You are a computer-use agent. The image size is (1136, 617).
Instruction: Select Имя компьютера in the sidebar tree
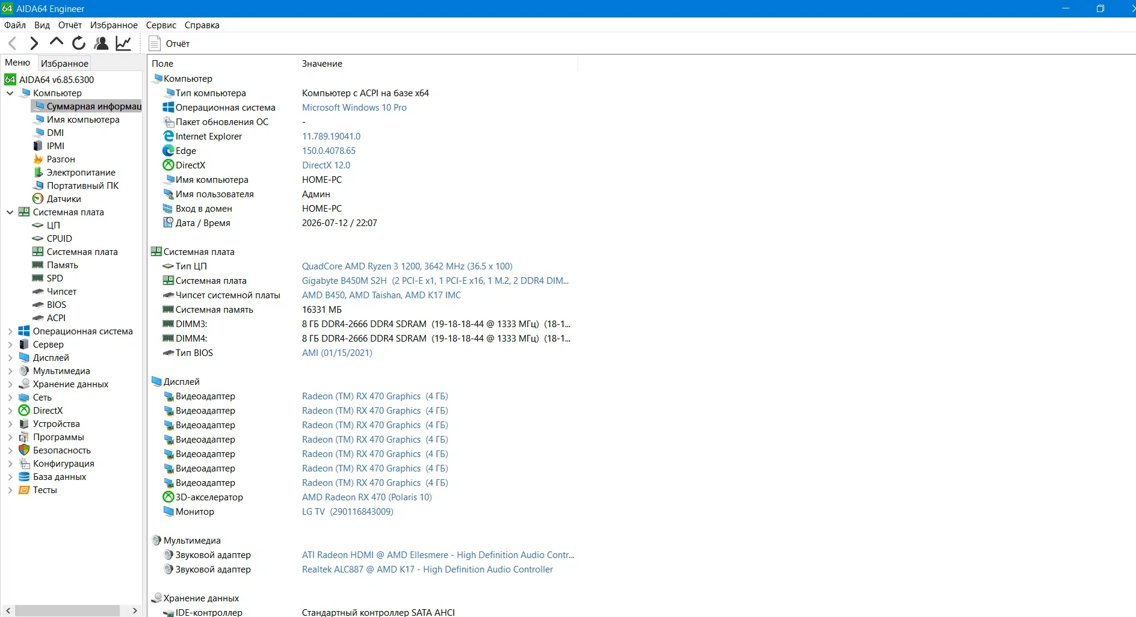[x=83, y=120]
